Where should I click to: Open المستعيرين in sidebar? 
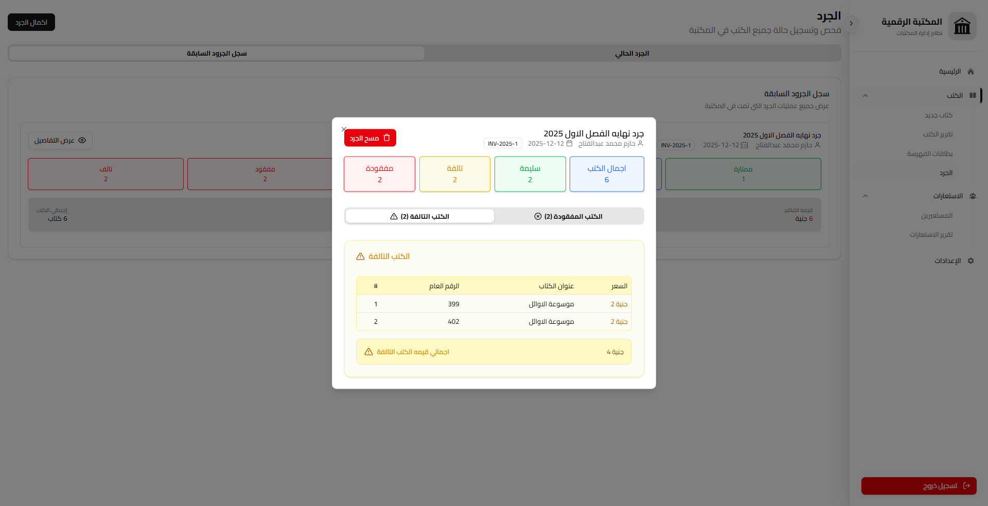(937, 216)
